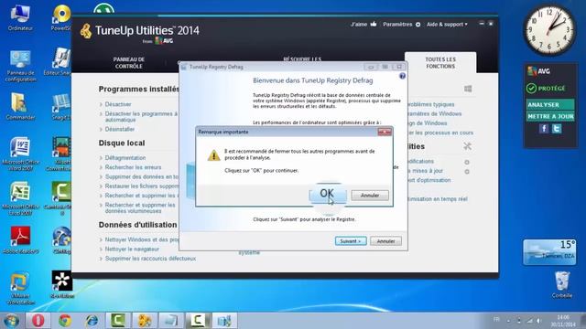Select the Adobe Reader 9 desktop icon
This screenshot has width=586, height=329.
pyautogui.click(x=20, y=239)
